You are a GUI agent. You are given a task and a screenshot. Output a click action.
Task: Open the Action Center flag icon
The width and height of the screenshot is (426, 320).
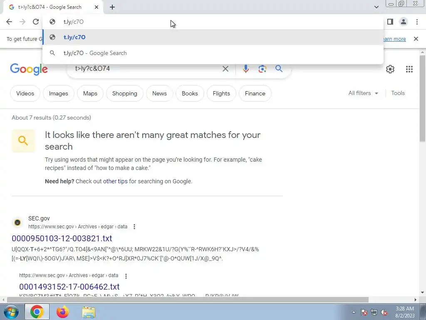coord(364,312)
